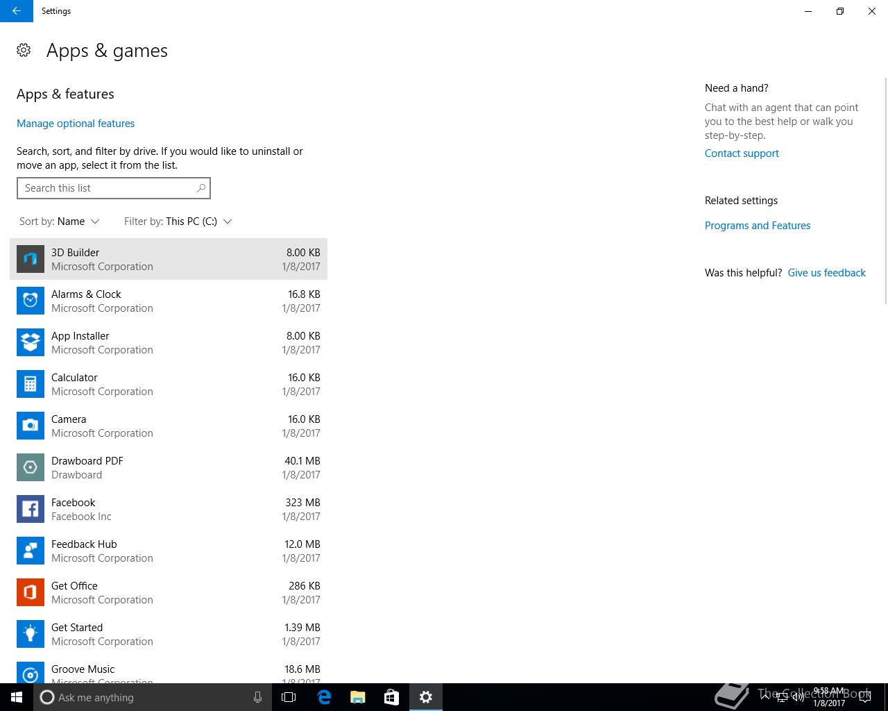Click the Groove Music app icon
Viewport: 888px width, 711px height.
tap(31, 672)
